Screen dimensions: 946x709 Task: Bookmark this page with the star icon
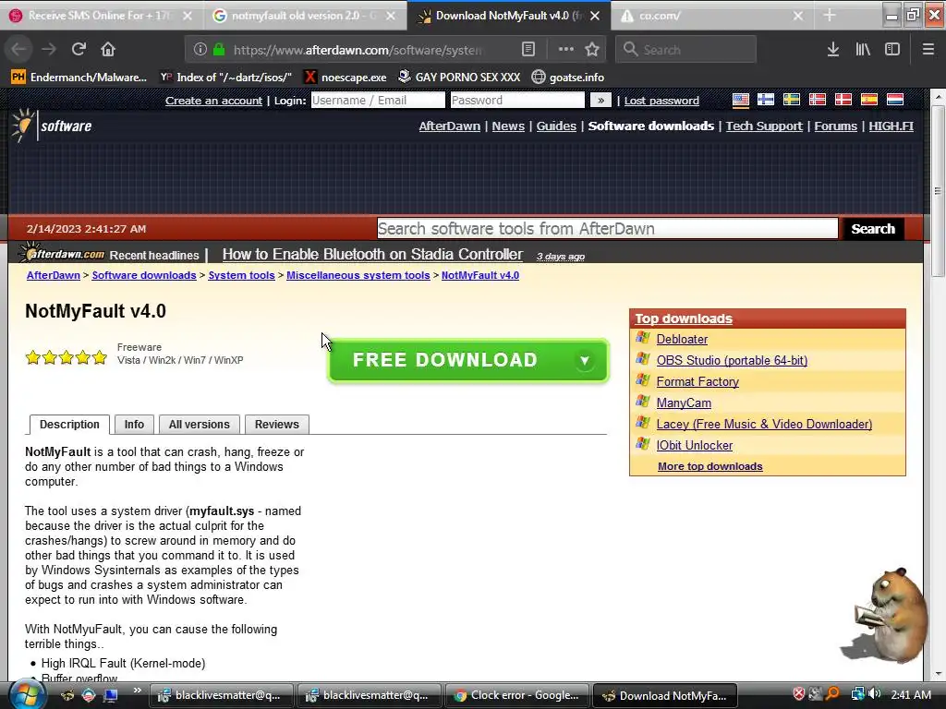click(592, 50)
